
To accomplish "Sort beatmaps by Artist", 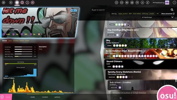I will [120, 14].
